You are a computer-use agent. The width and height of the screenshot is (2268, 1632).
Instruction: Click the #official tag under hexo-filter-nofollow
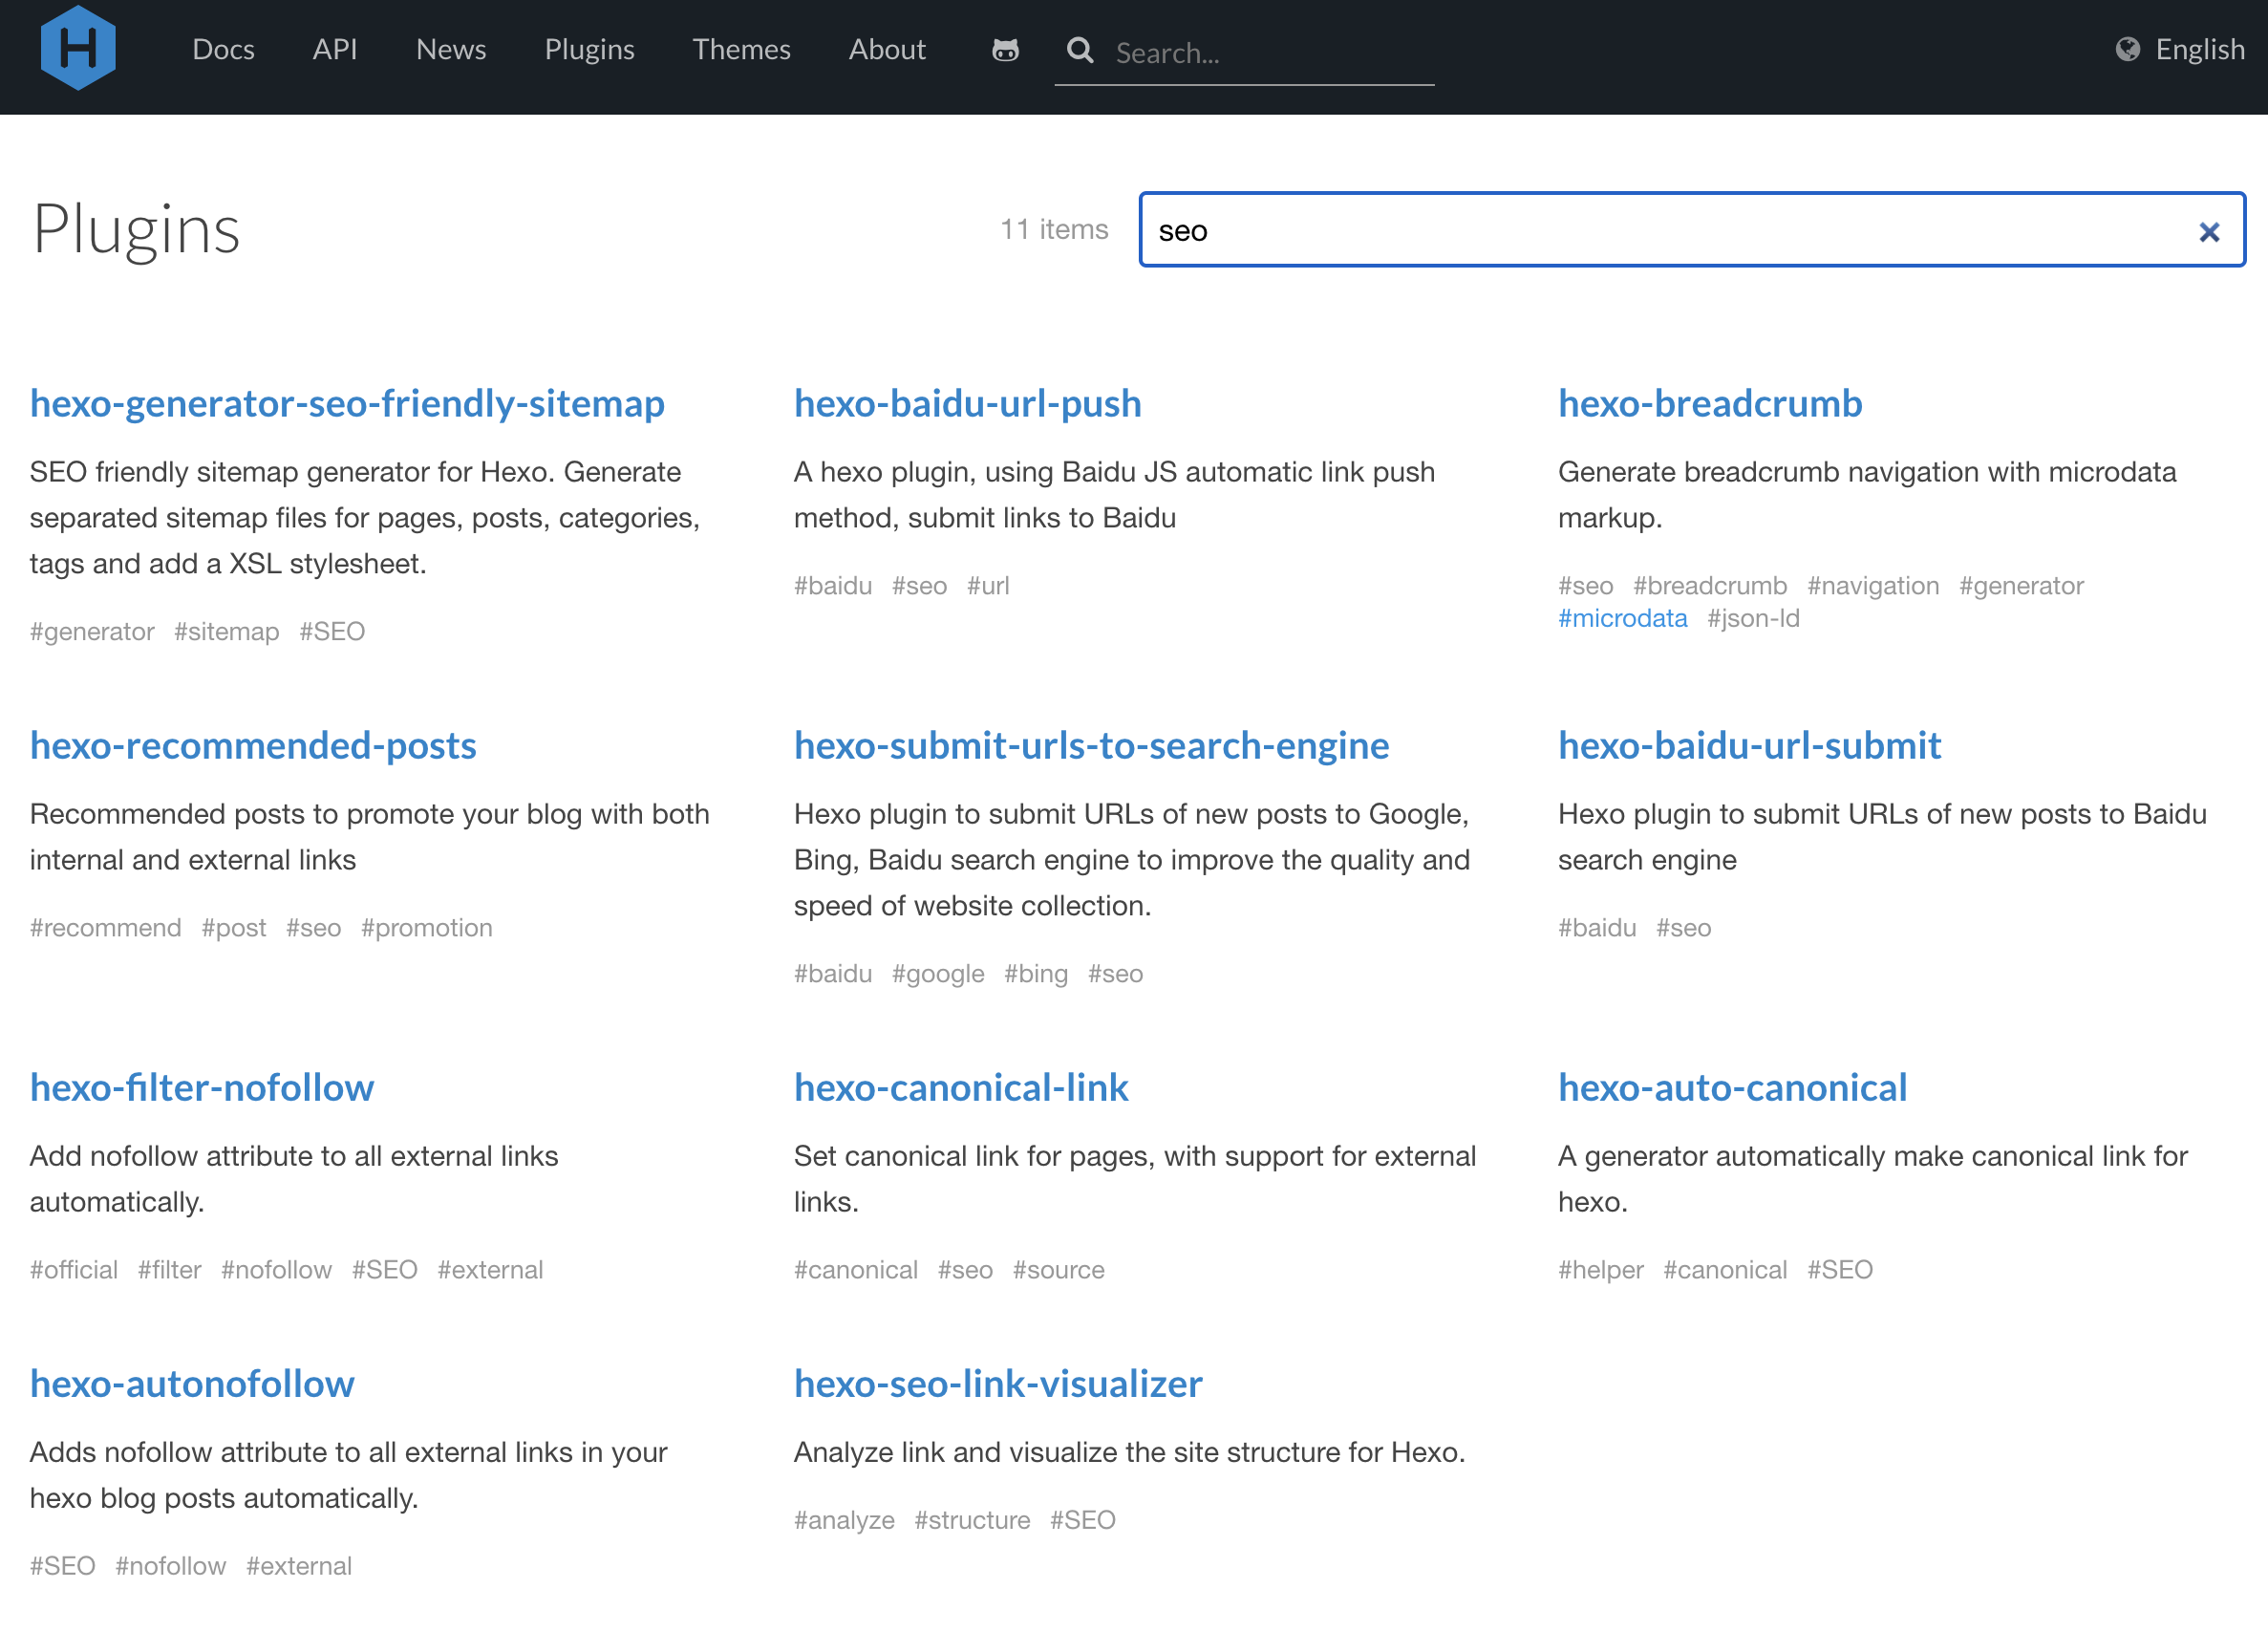click(x=74, y=1269)
